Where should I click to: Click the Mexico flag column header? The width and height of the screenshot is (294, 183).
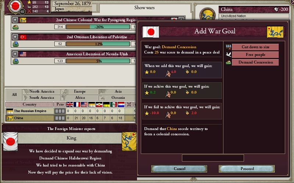click(x=114, y=104)
